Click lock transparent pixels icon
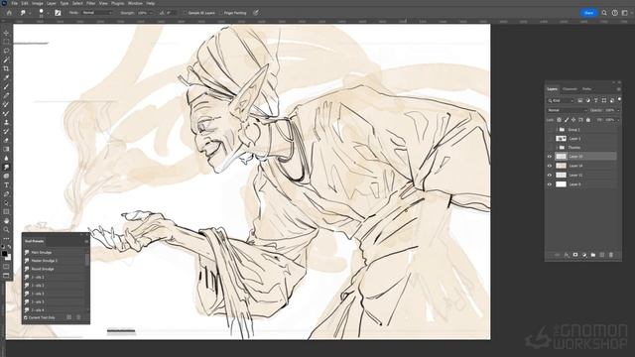635x357 pixels. [x=559, y=120]
